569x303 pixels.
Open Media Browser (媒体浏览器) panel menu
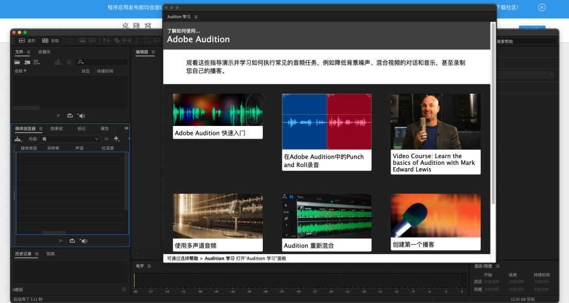[41, 129]
